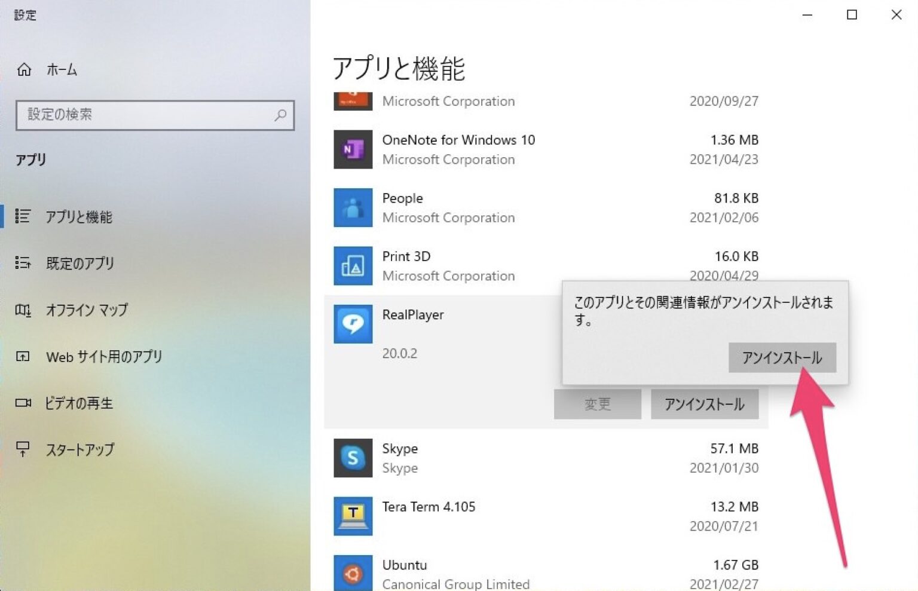
Task: Click the 2021/04/23 install date
Action: [x=724, y=160]
